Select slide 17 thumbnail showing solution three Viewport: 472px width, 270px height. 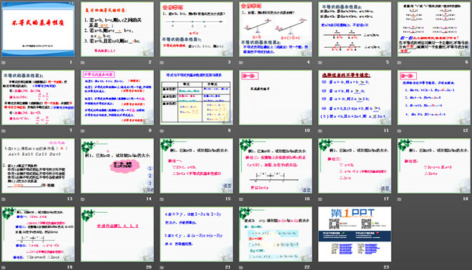(x=355, y=166)
